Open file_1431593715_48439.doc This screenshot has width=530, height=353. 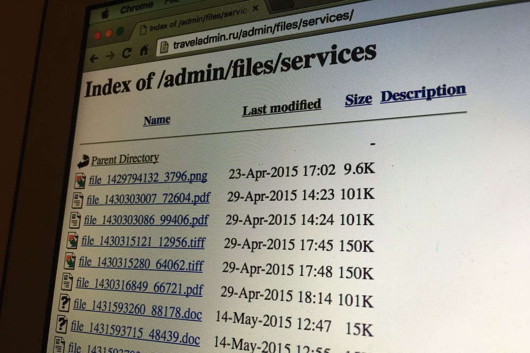135,332
